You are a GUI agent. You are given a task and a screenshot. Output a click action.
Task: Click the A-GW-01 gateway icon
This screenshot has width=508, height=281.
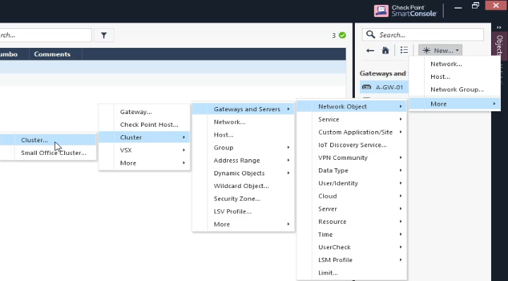(x=366, y=87)
